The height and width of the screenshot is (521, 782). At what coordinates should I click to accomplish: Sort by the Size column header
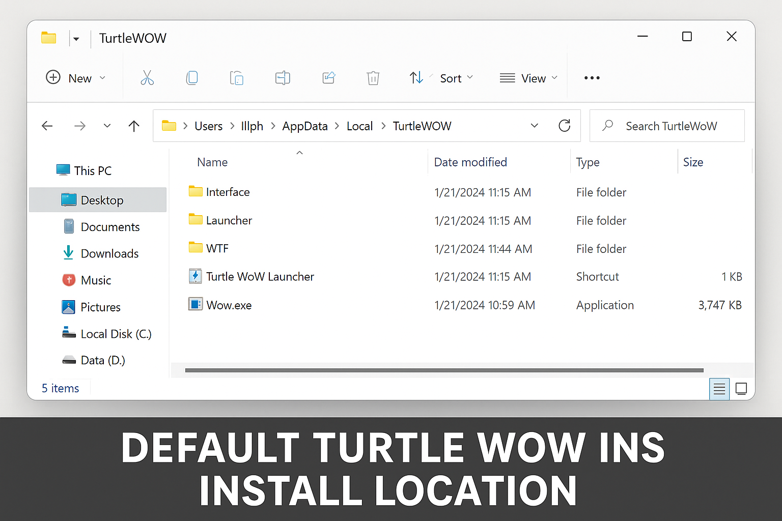point(693,162)
